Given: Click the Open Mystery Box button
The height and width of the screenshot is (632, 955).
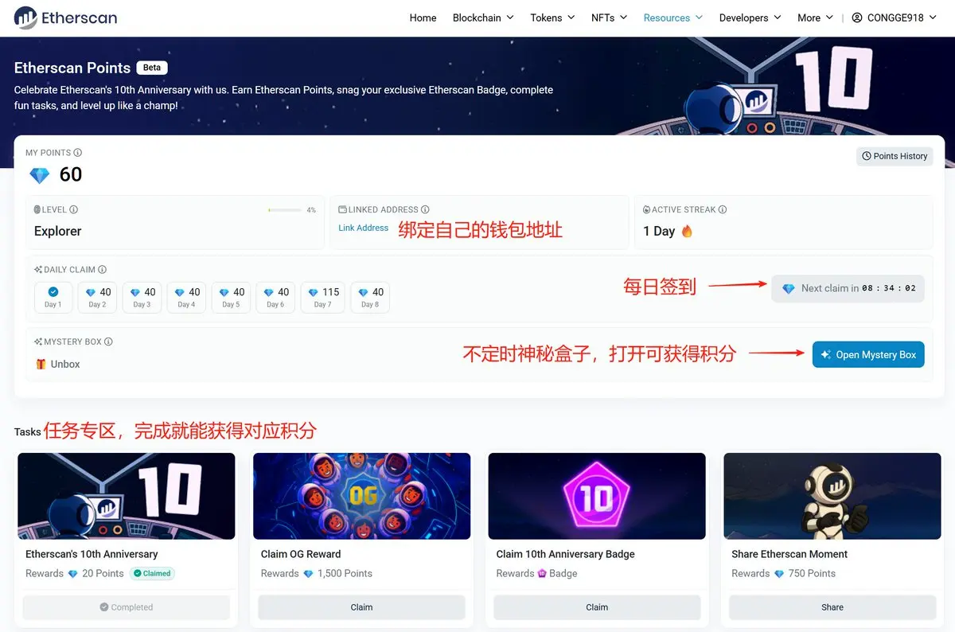Looking at the screenshot, I should coord(868,355).
